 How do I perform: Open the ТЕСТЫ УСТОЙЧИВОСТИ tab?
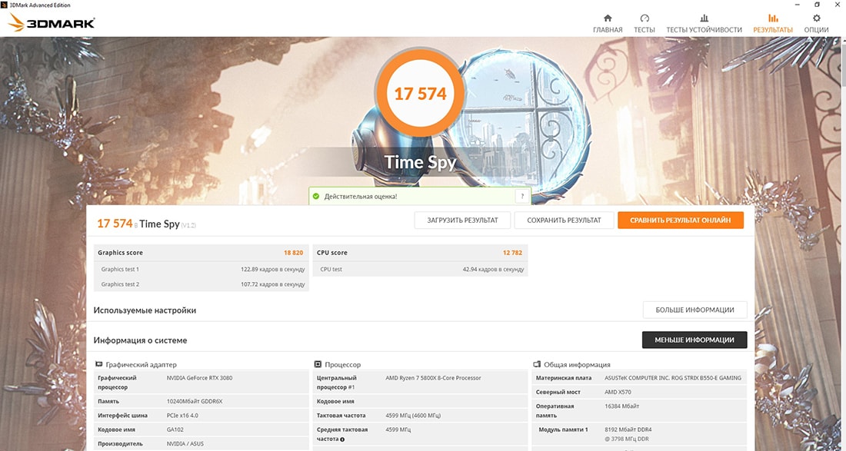click(704, 25)
